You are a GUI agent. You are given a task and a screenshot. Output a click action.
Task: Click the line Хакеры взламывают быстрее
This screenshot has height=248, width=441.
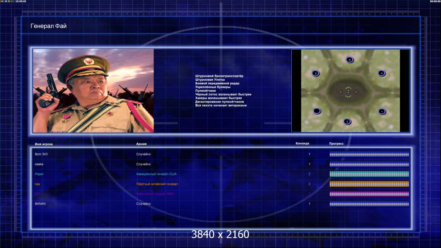point(218,98)
